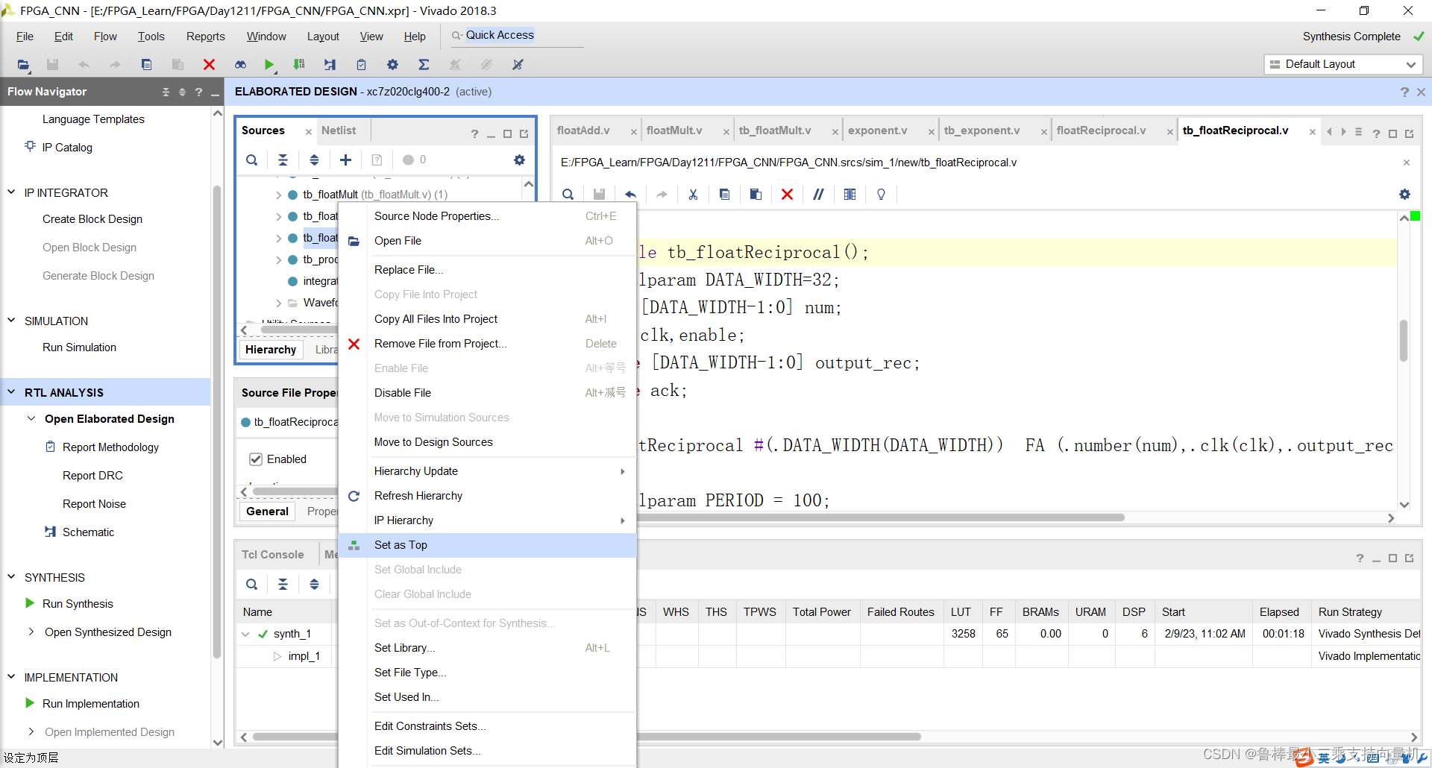Collapse the SIMULATION section

(11, 321)
